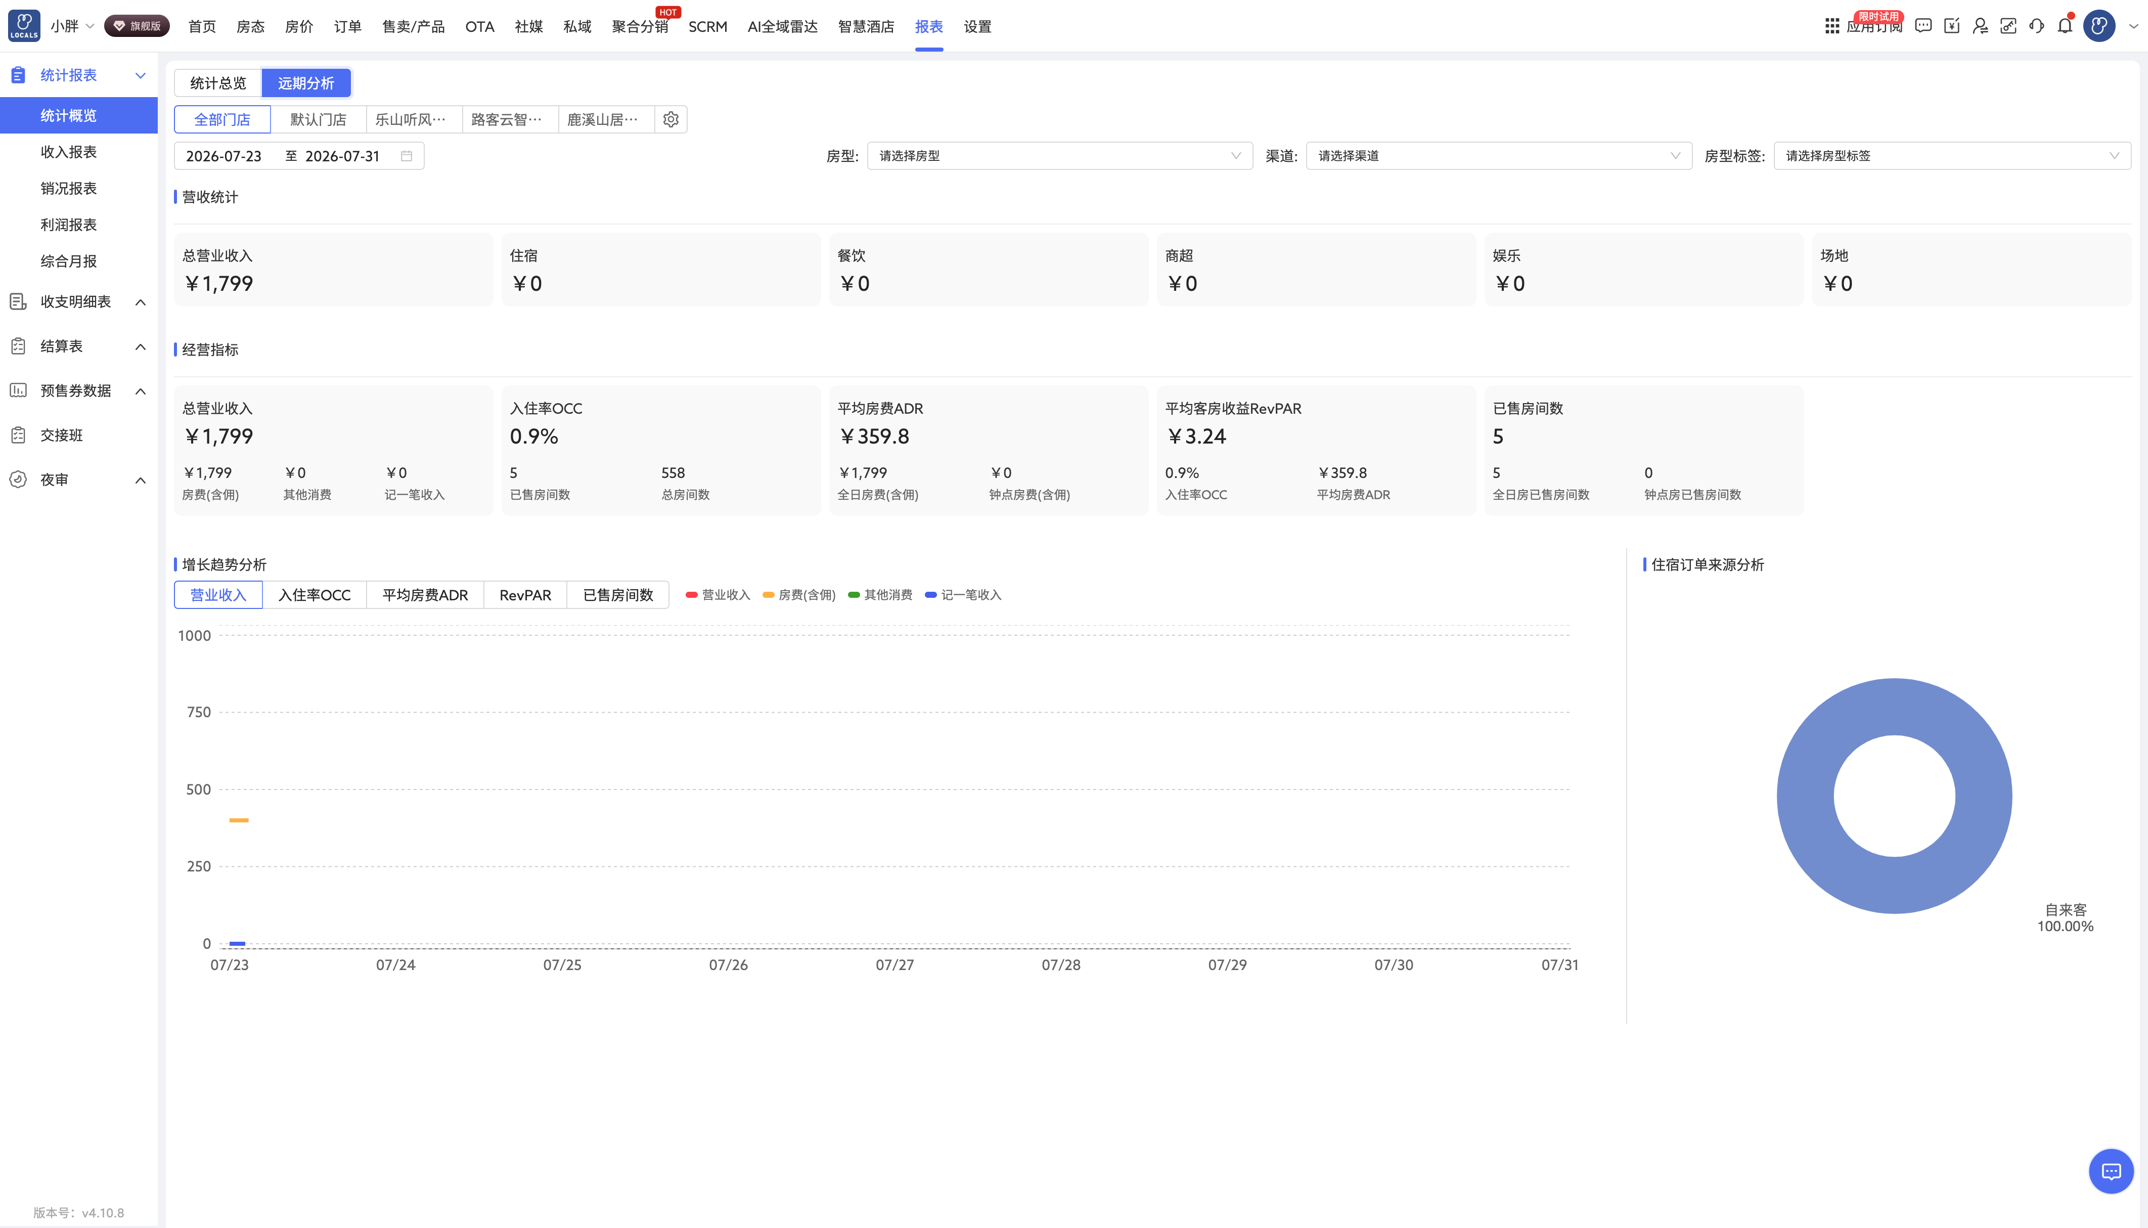2148x1228 pixels.
Task: Select the 入住率OCC trend tab
Action: (x=315, y=595)
